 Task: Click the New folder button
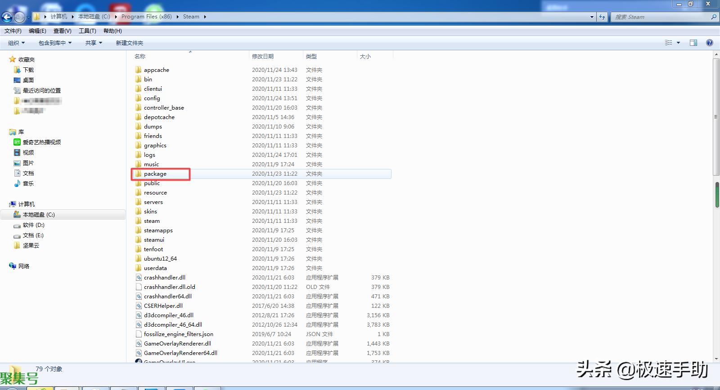130,43
